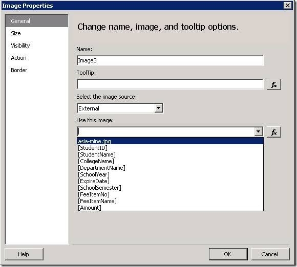
Task: Click the Name input field
Action: (x=170, y=60)
